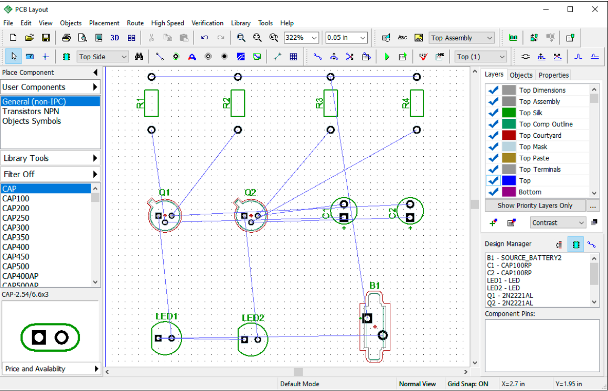Expand the Price and Availability section
Screen dimensions: 608x391
pos(50,369)
